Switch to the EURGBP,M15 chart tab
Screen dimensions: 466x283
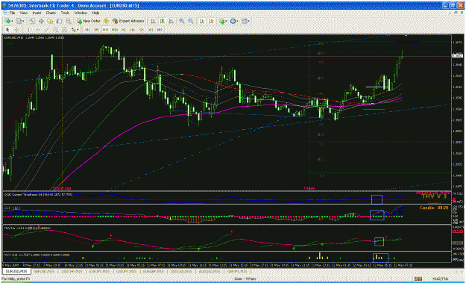tap(154, 271)
